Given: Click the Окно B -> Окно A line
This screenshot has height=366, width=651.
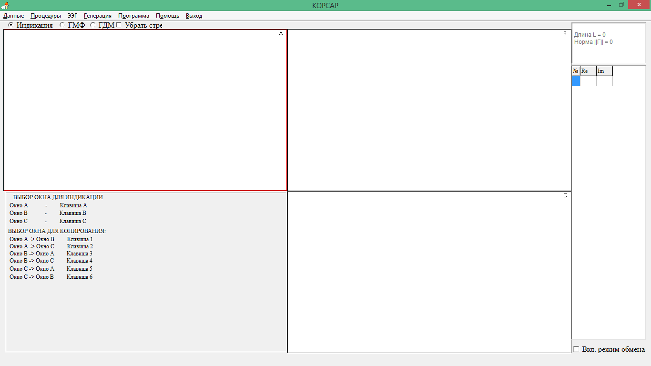Looking at the screenshot, I should tap(51, 254).
